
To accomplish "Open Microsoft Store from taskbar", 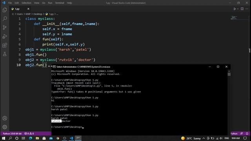I will point(44,138).
